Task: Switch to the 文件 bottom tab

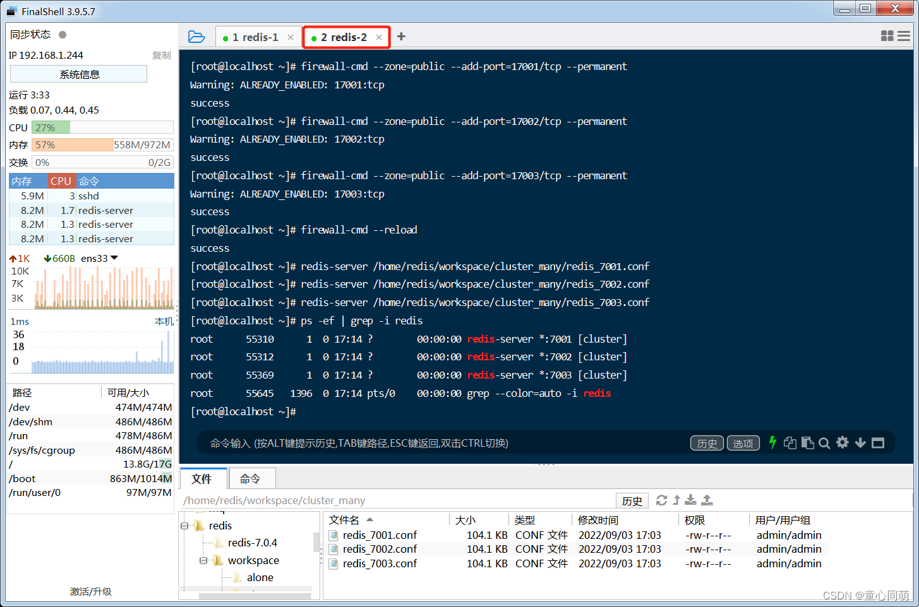Action: 201,479
